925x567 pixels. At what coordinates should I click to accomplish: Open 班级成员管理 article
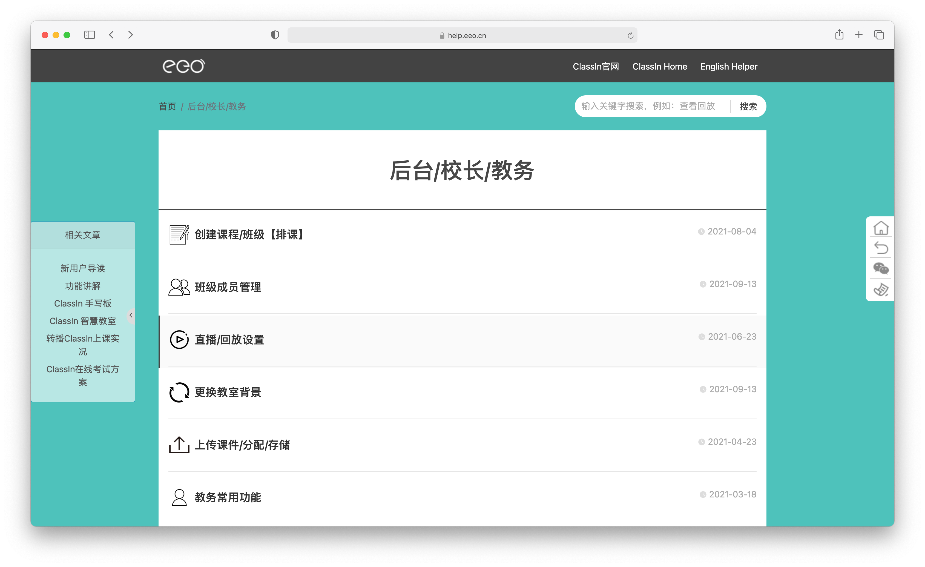click(x=228, y=287)
